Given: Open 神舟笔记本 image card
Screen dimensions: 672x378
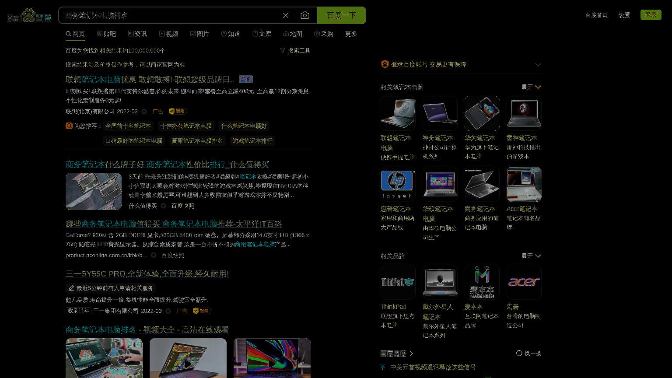Looking at the screenshot, I should pyautogui.click(x=440, y=113).
